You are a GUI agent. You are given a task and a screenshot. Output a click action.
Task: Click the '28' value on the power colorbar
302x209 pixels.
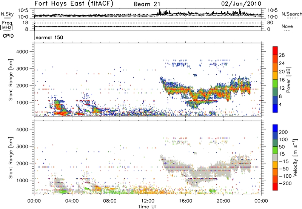pos(282,55)
